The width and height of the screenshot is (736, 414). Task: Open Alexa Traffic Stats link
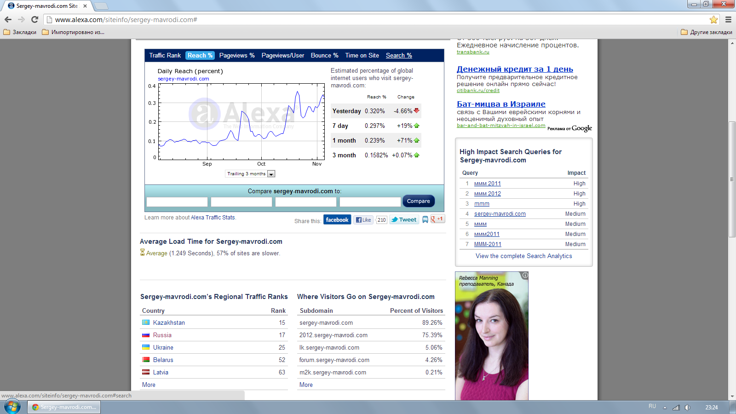(x=213, y=218)
